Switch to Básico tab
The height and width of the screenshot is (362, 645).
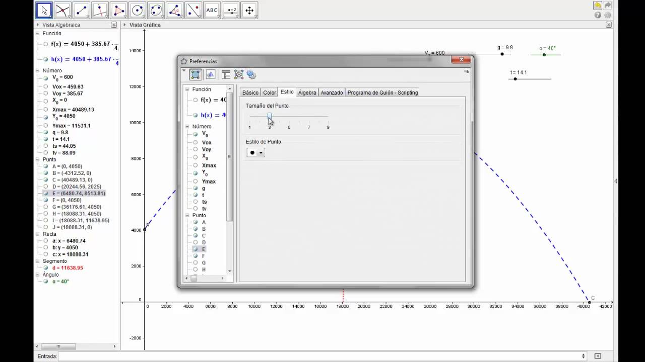click(x=250, y=93)
